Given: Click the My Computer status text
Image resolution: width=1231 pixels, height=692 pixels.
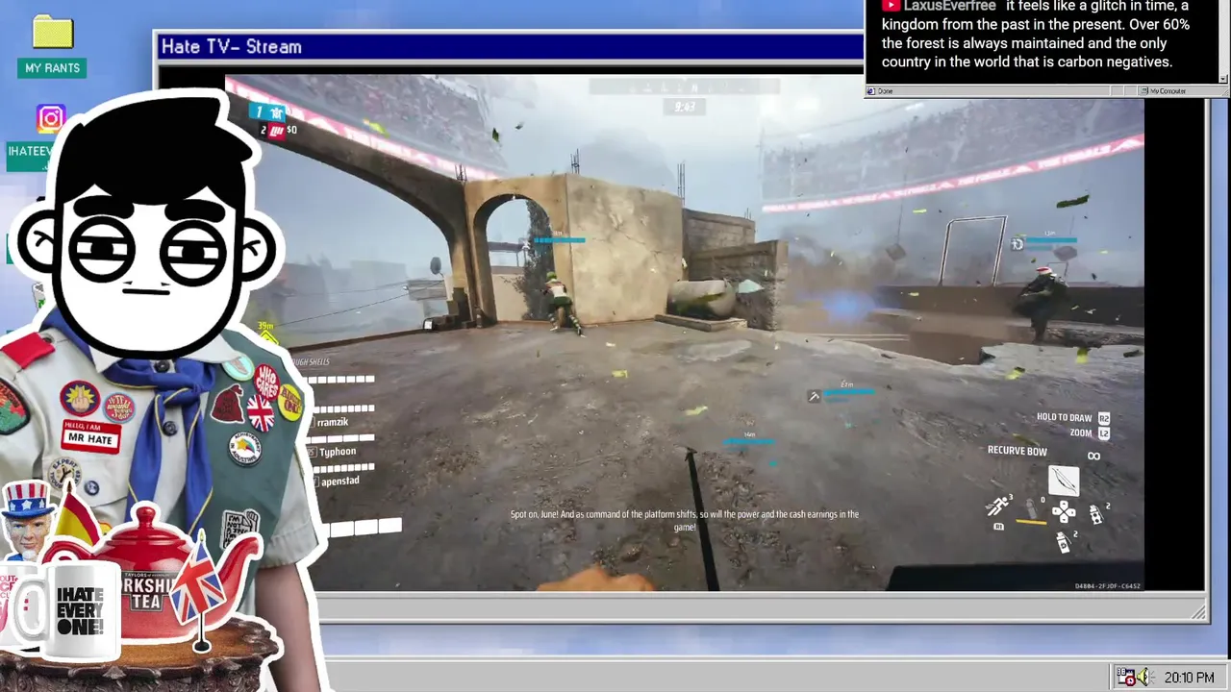Looking at the screenshot, I should [x=1168, y=91].
